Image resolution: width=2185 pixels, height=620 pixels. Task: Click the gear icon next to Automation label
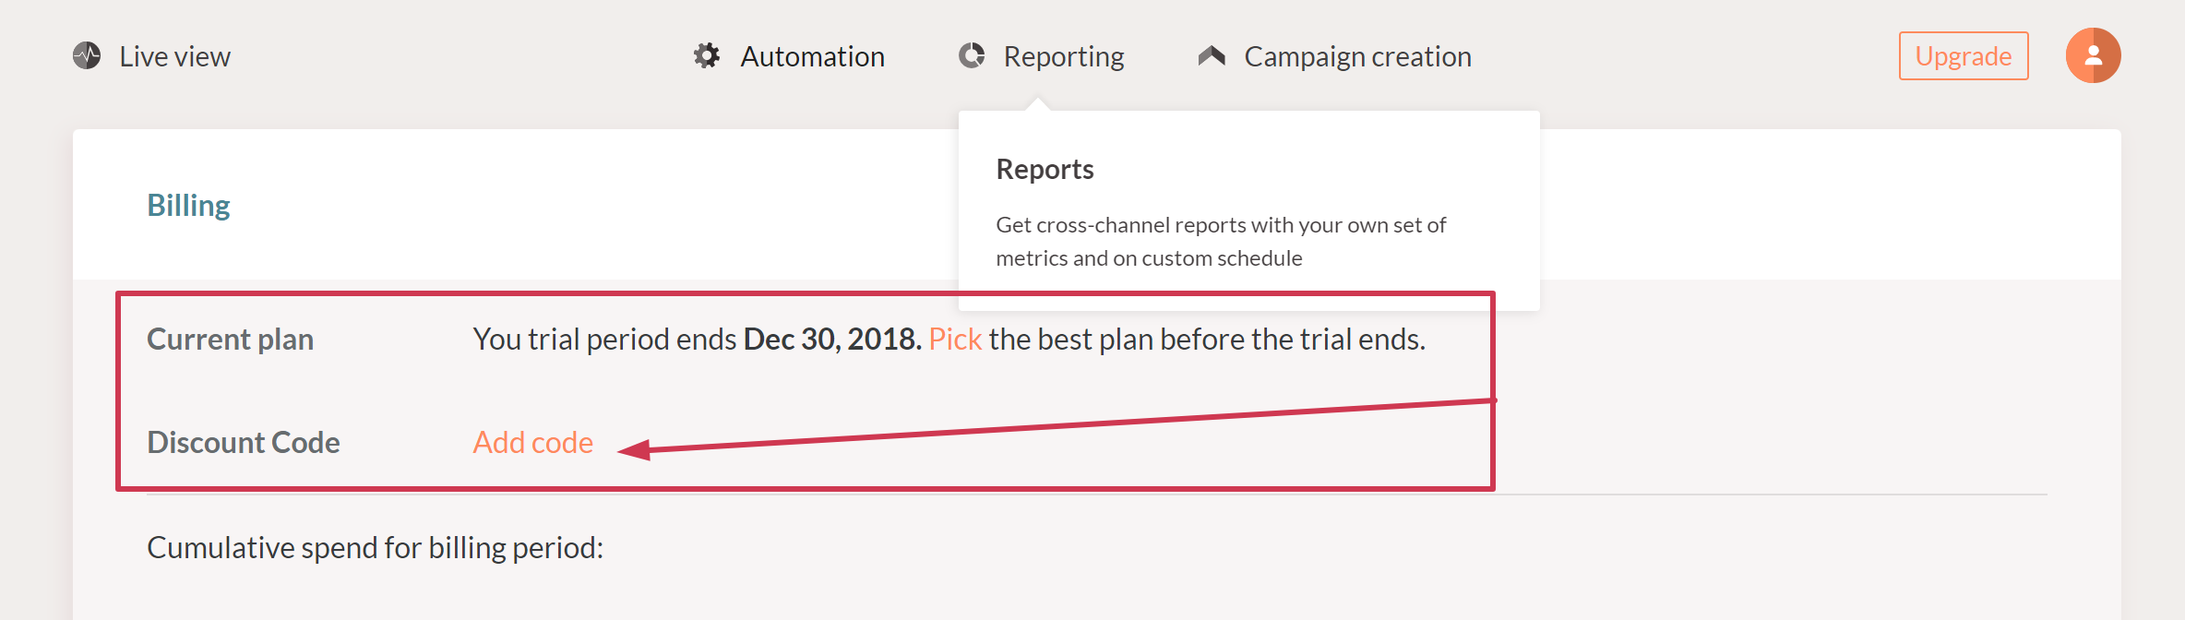707,55
